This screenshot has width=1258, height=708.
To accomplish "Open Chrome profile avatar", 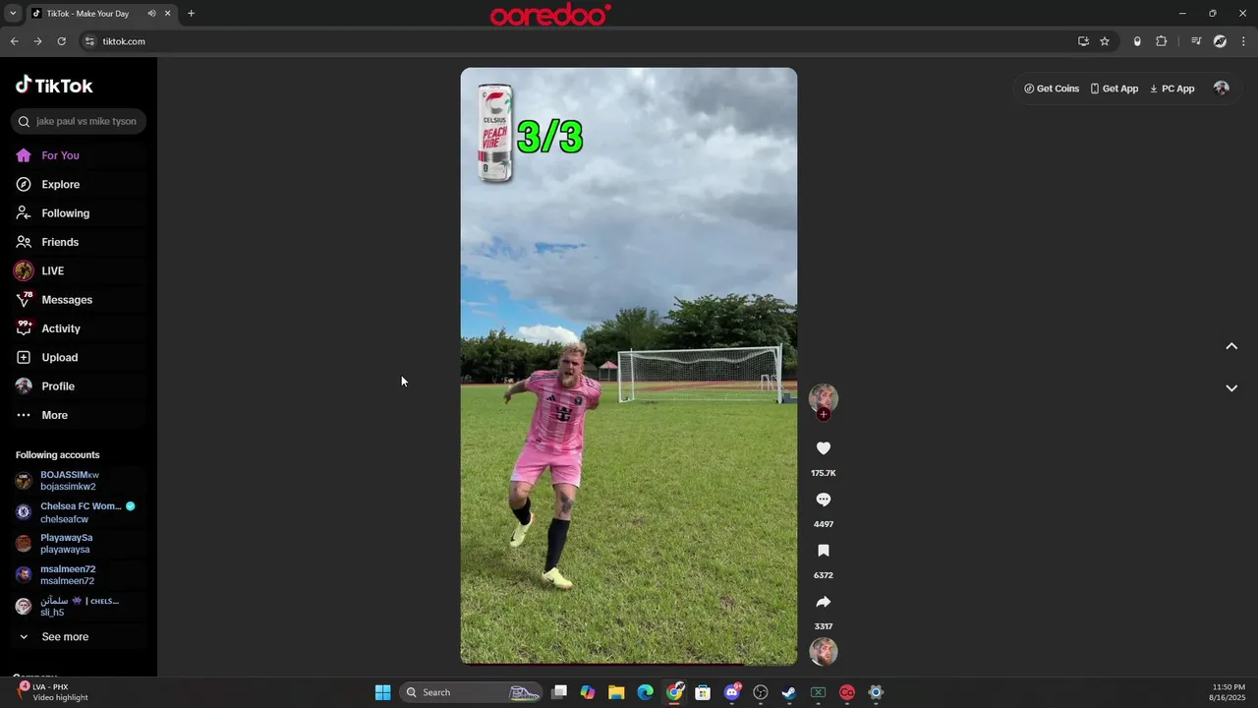I will [1220, 41].
